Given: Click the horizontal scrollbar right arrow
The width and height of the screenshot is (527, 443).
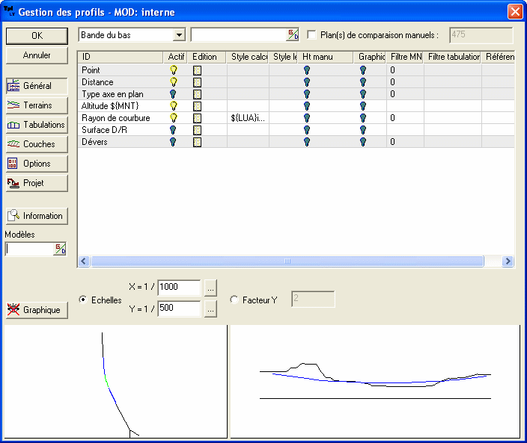Looking at the screenshot, I should click(x=508, y=261).
